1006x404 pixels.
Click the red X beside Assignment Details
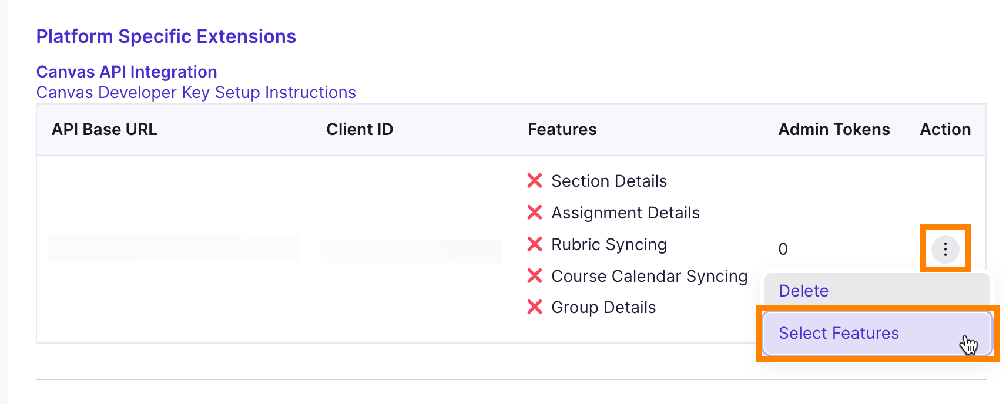coord(535,212)
